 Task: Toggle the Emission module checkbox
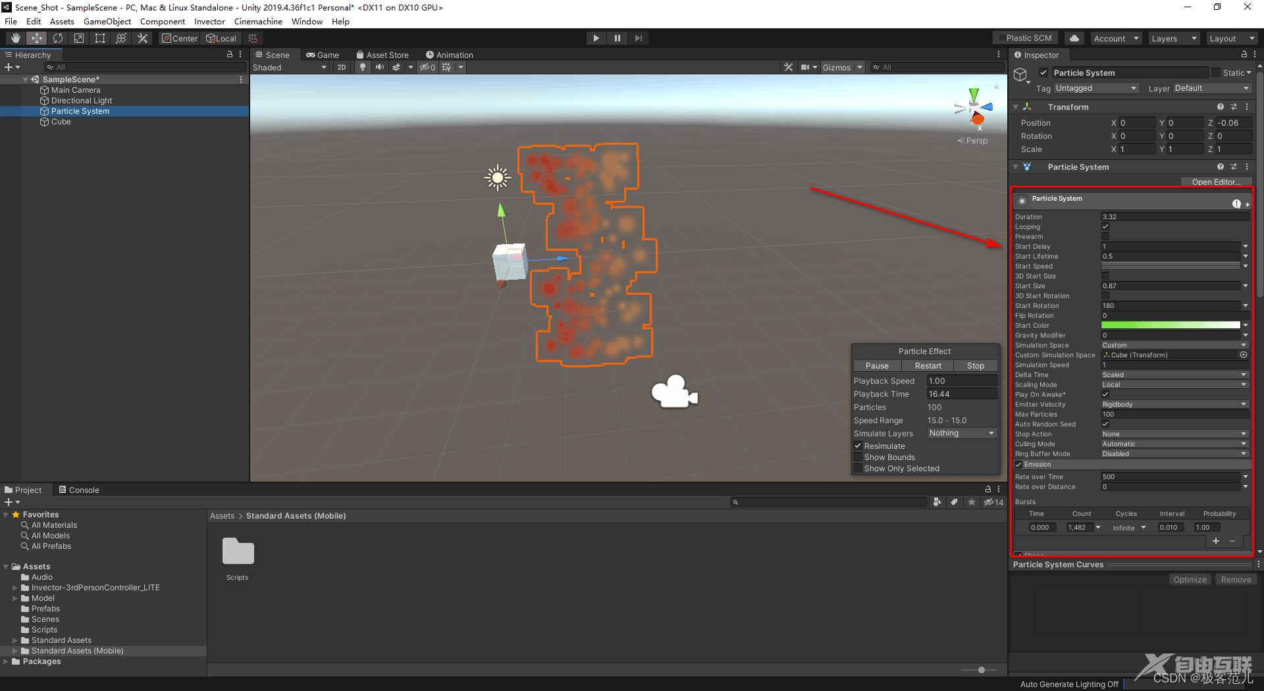(x=1018, y=465)
